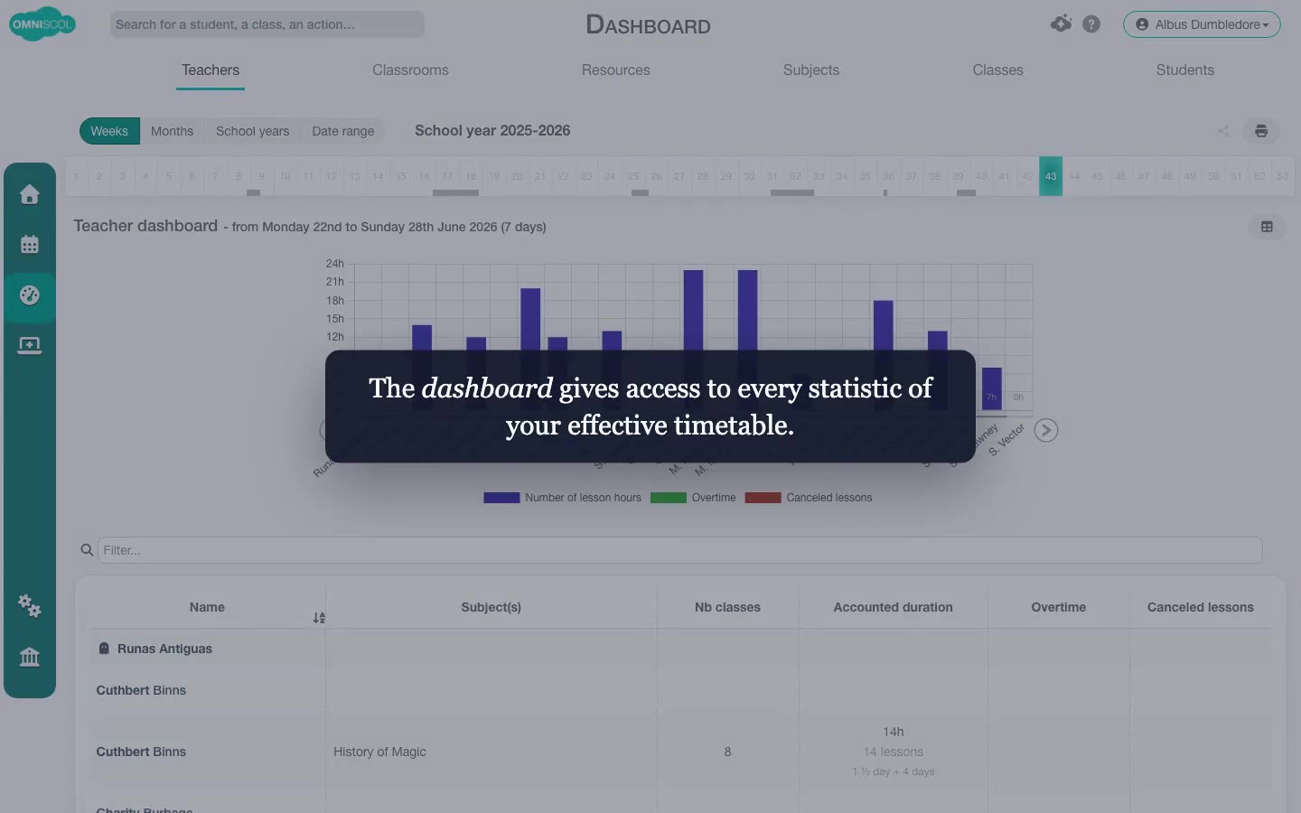This screenshot has height=813, width=1301.
Task: Open the calendar icon in sidebar
Action: (x=30, y=244)
